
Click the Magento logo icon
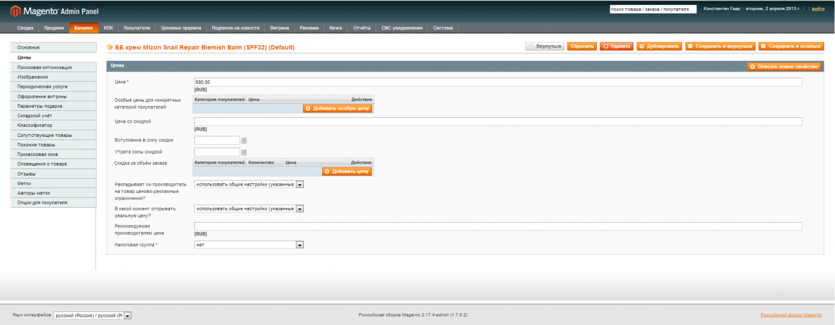point(15,10)
